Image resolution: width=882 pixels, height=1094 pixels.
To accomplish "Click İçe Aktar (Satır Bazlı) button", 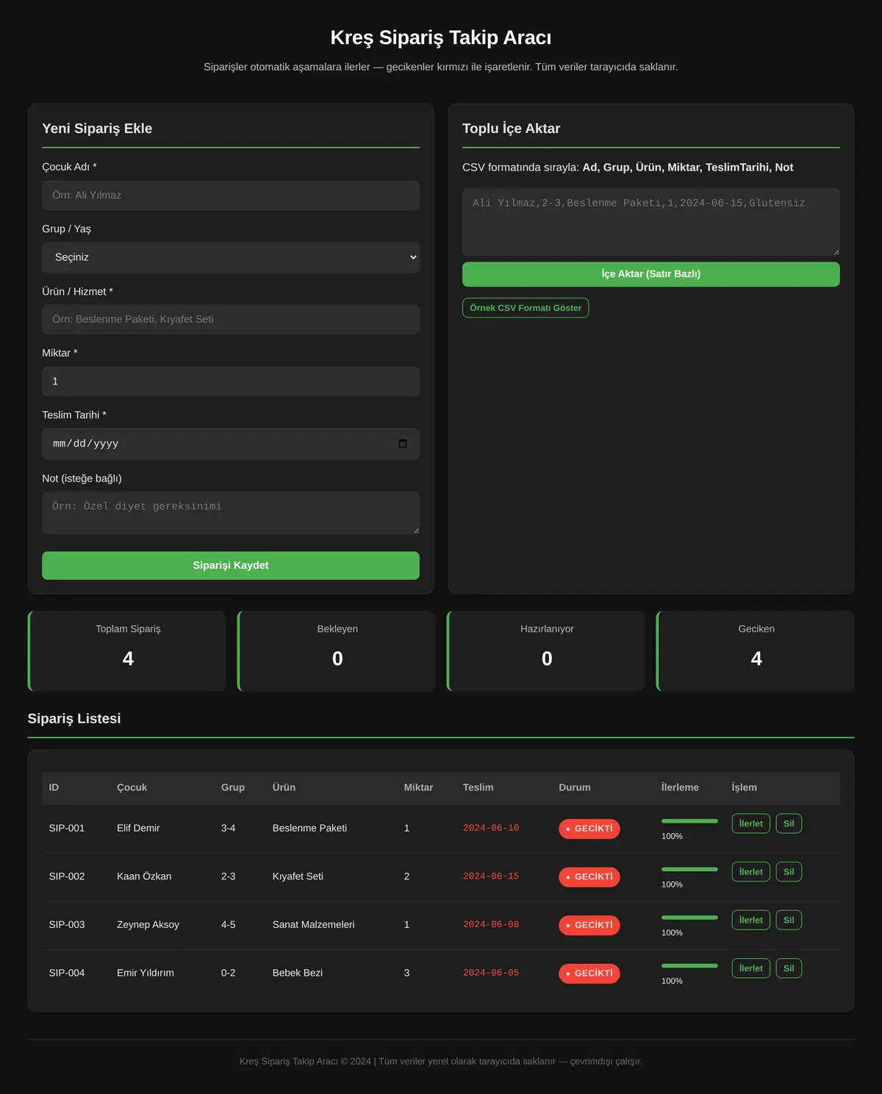I will 651,274.
